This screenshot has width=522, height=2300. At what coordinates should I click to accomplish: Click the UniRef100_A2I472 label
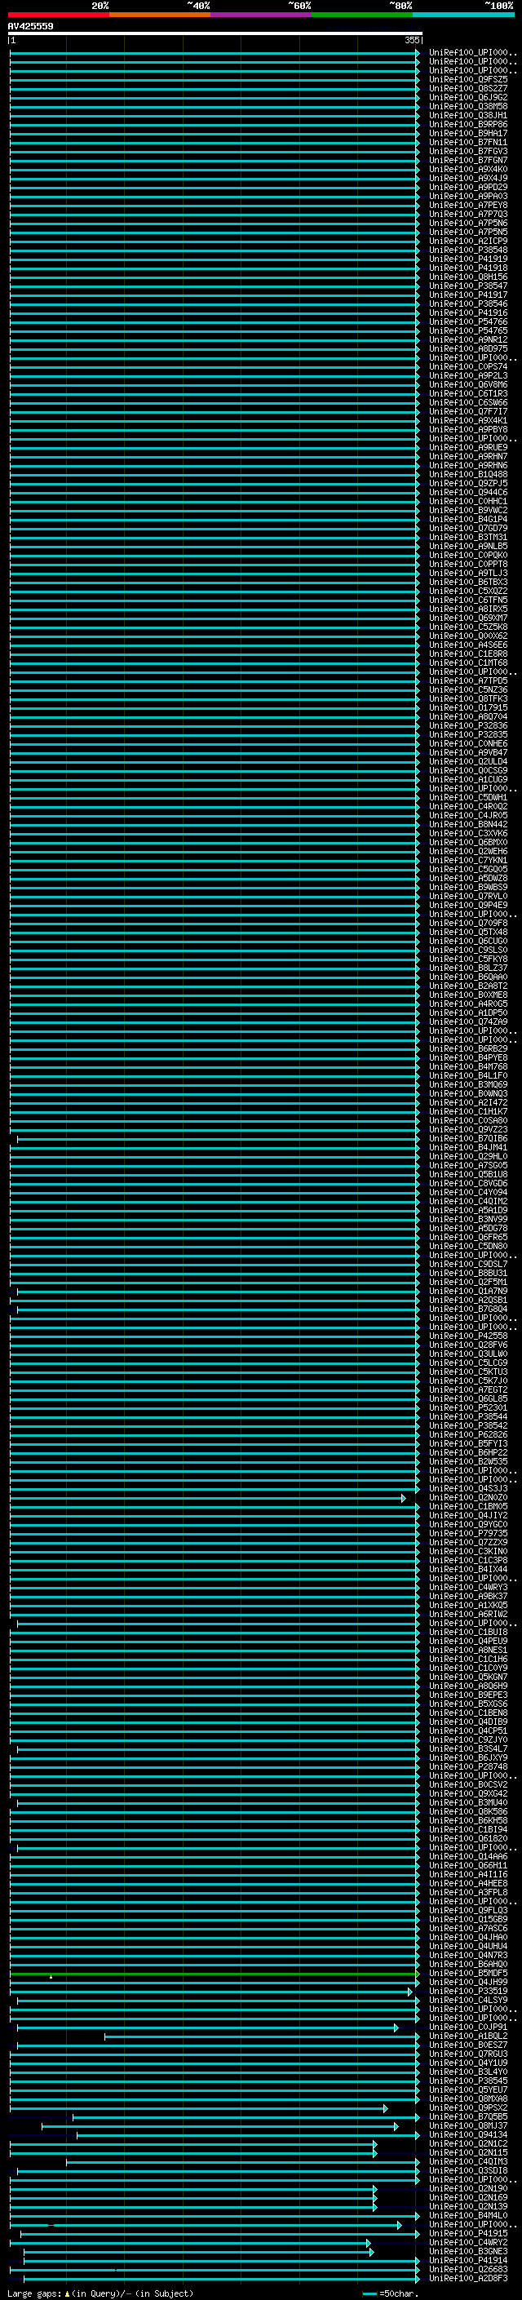(468, 1103)
